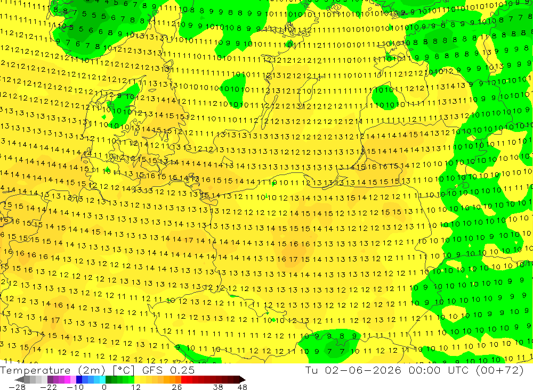Click the 'GFS 0.25' model label
533x390 pixels.
pos(168,370)
